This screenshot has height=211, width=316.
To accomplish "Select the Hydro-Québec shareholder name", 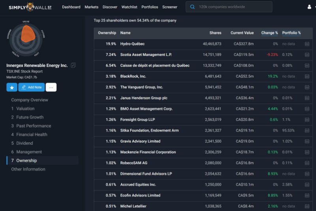I will (x=132, y=44).
